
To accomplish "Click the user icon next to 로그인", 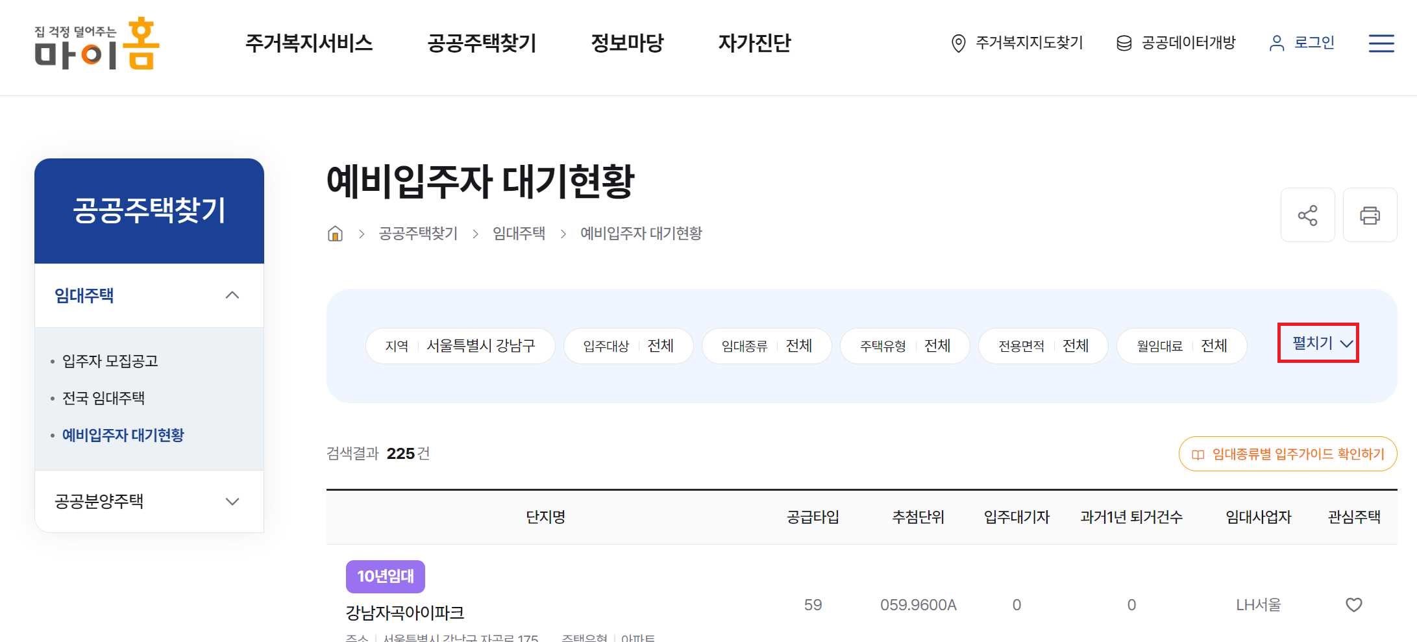I will (x=1276, y=43).
